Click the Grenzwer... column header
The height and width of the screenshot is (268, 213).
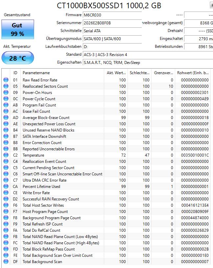click(163, 73)
